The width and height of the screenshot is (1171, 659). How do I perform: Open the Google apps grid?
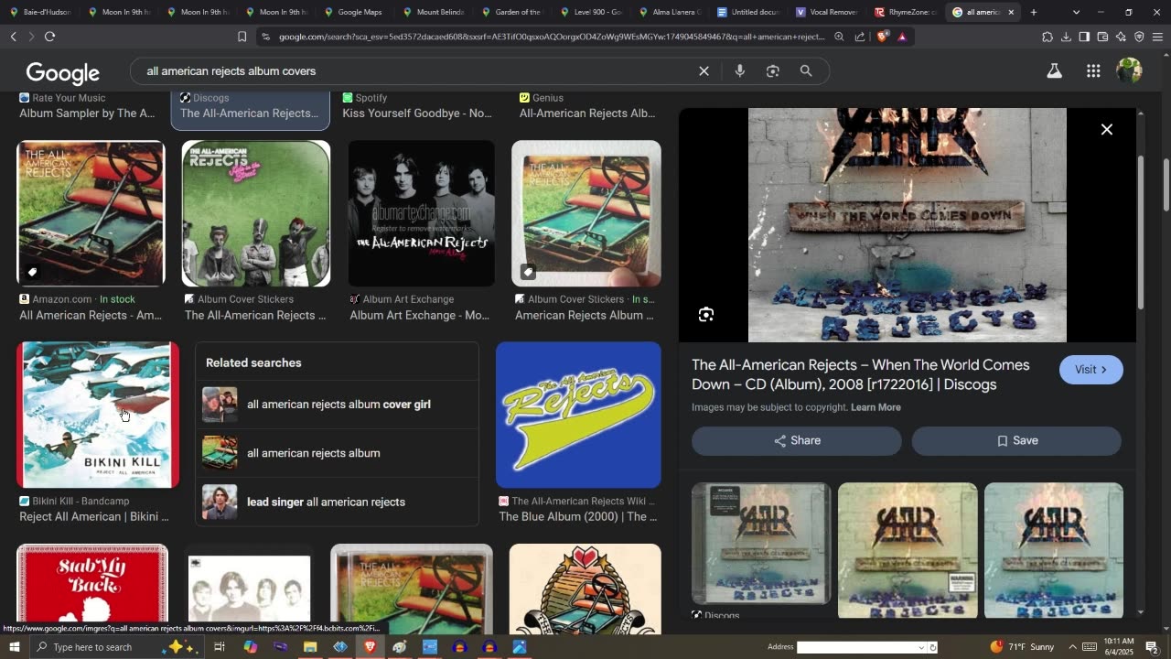[1093, 71]
